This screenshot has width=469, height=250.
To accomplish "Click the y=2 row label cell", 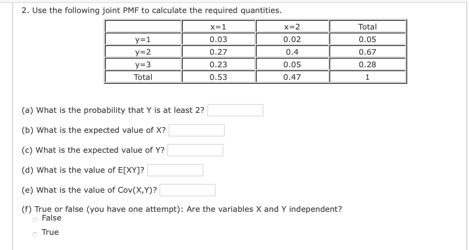I will tap(142, 51).
